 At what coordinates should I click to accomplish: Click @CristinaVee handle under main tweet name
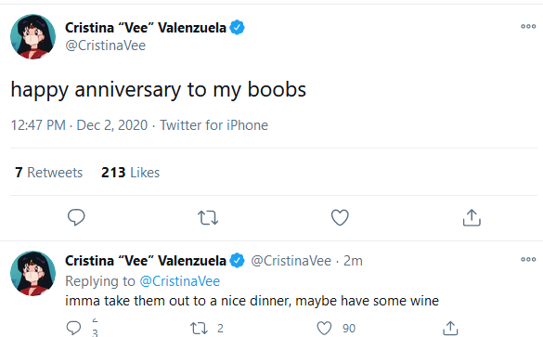[x=105, y=45]
